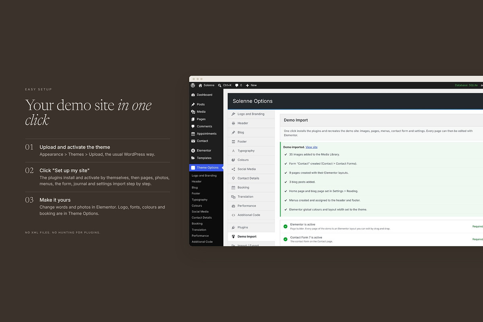Click the Colours palette icon
The image size is (483, 322).
[233, 160]
